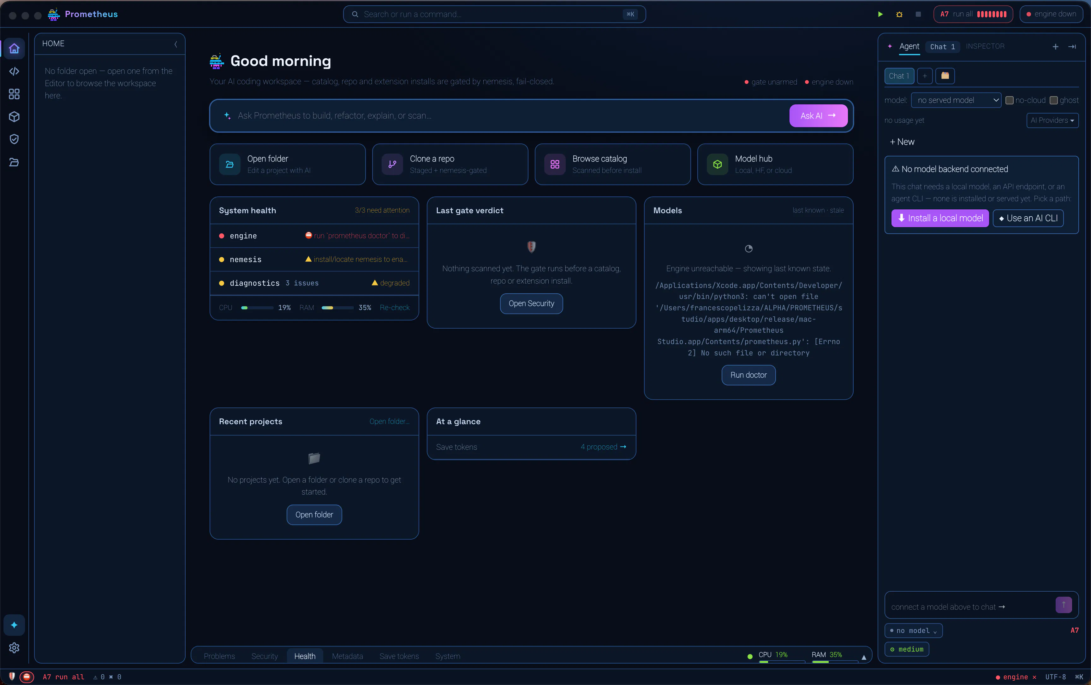The height and width of the screenshot is (685, 1091).
Task: Open Settings gear in sidebar
Action: [14, 648]
